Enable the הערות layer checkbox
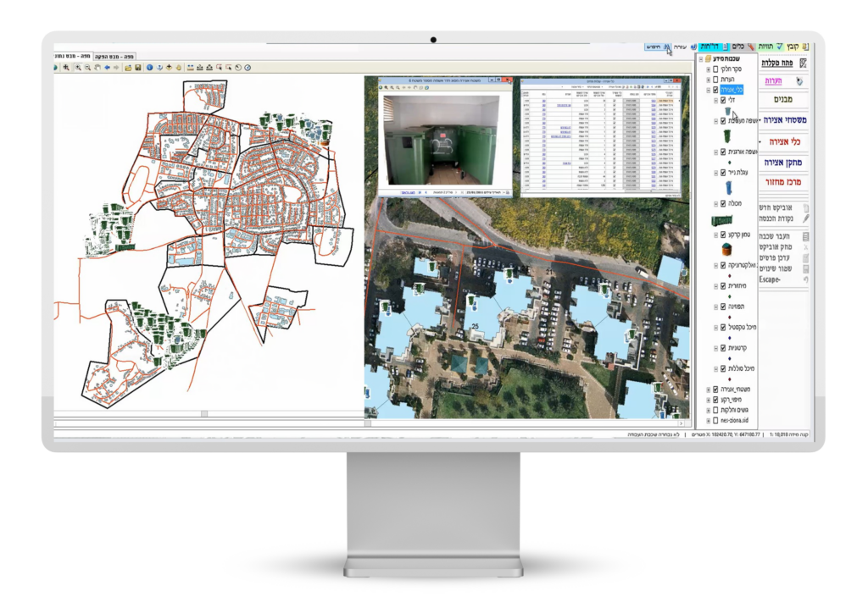The width and height of the screenshot is (868, 597). pyautogui.click(x=715, y=81)
